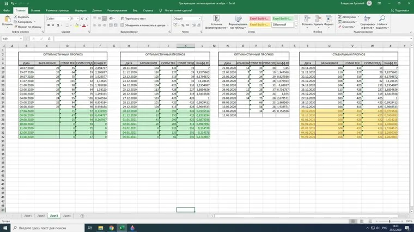Image resolution: width=414 pixels, height=232 pixels.
Task: Save the workbook from quick access toolbar
Action: coord(4,3)
